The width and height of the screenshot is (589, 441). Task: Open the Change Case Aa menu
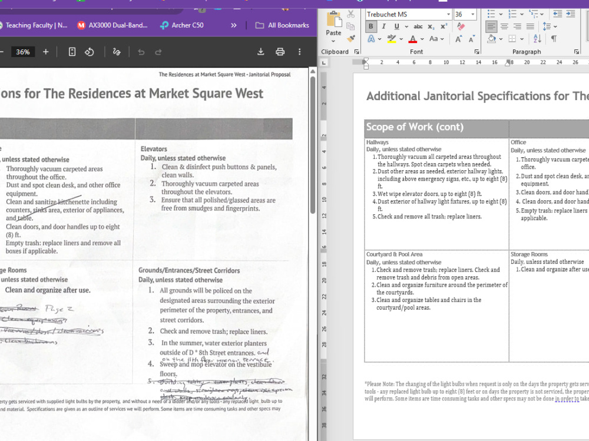coord(436,39)
